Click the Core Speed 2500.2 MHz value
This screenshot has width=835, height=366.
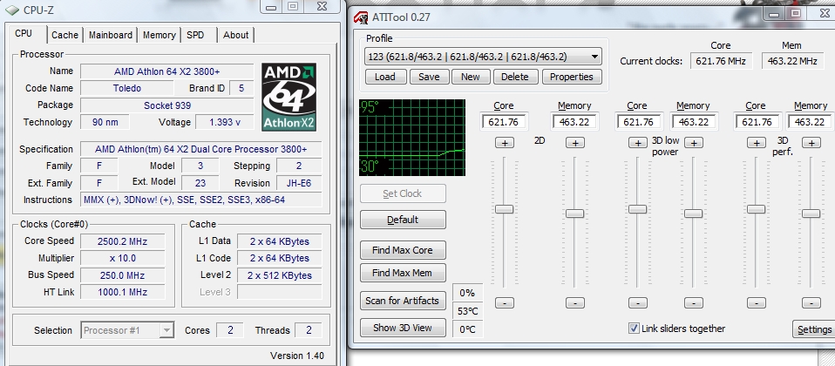123,241
